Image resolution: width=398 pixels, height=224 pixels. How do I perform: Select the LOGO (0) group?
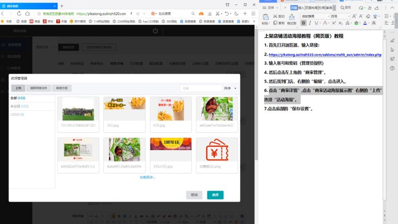click(17, 115)
